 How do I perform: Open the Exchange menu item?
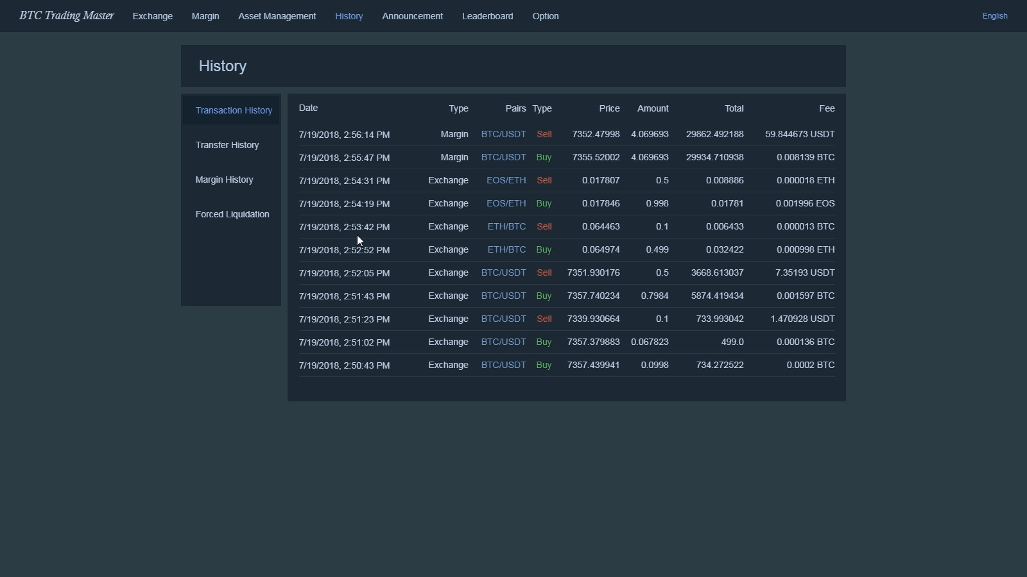152,16
